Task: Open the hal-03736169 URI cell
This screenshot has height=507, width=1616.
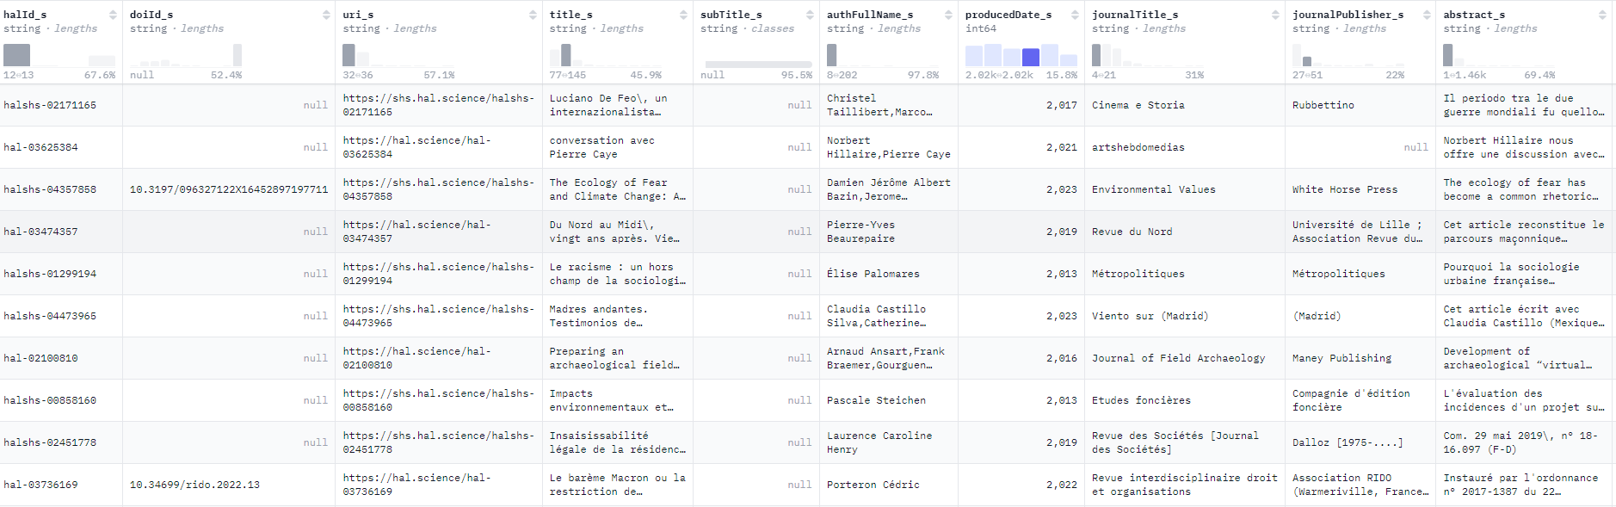Action: 438,485
